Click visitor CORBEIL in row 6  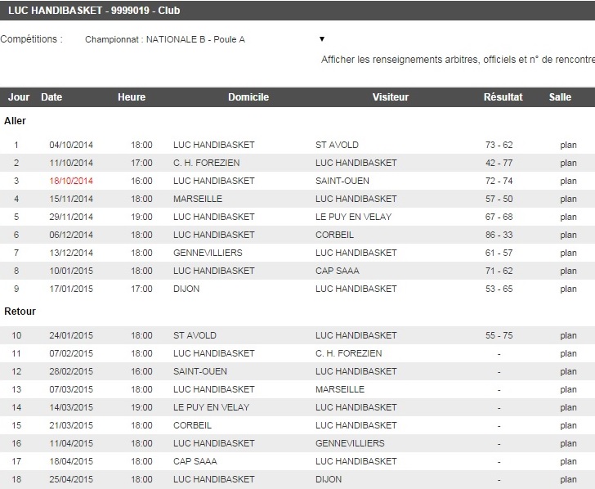tap(335, 235)
